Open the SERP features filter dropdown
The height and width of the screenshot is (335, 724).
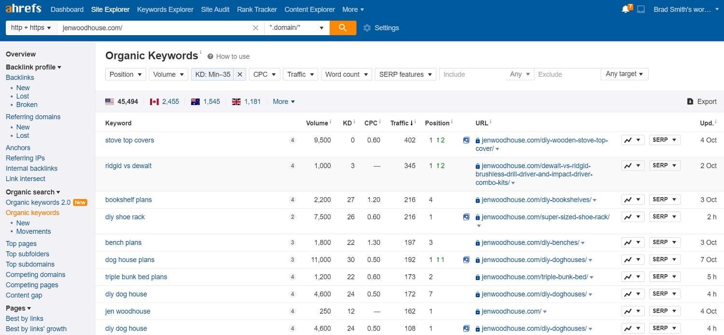(x=405, y=74)
